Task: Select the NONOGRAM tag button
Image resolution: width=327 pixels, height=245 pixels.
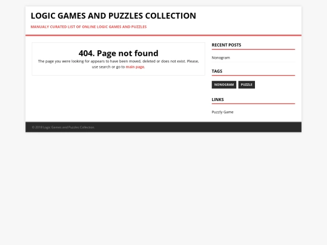Action: pyautogui.click(x=224, y=85)
